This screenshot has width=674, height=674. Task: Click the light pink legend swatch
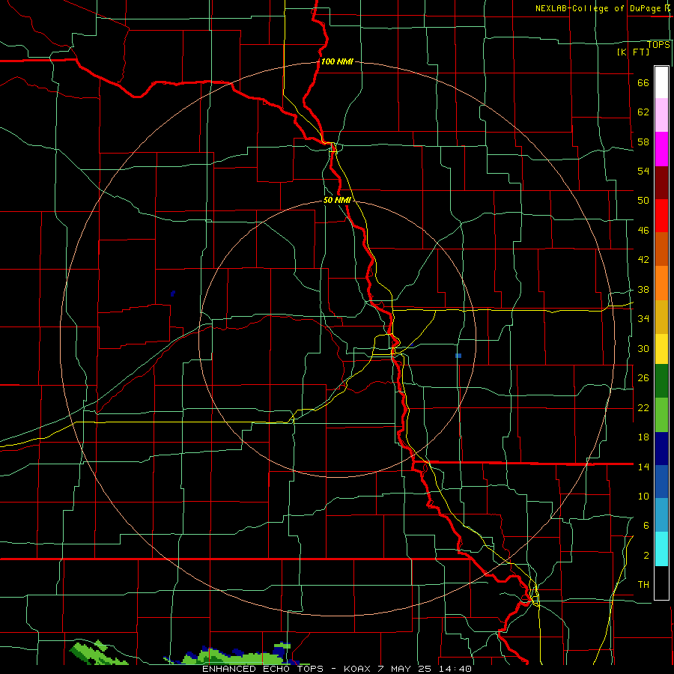tap(661, 115)
